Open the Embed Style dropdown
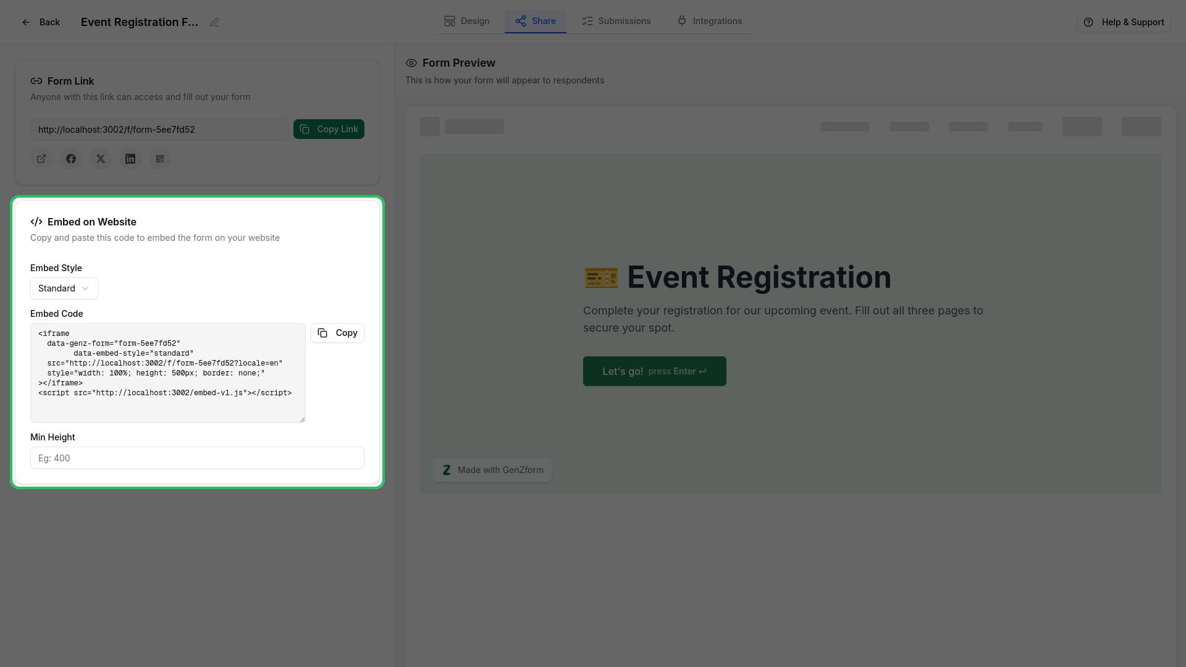Viewport: 1186px width, 667px height. (64, 288)
